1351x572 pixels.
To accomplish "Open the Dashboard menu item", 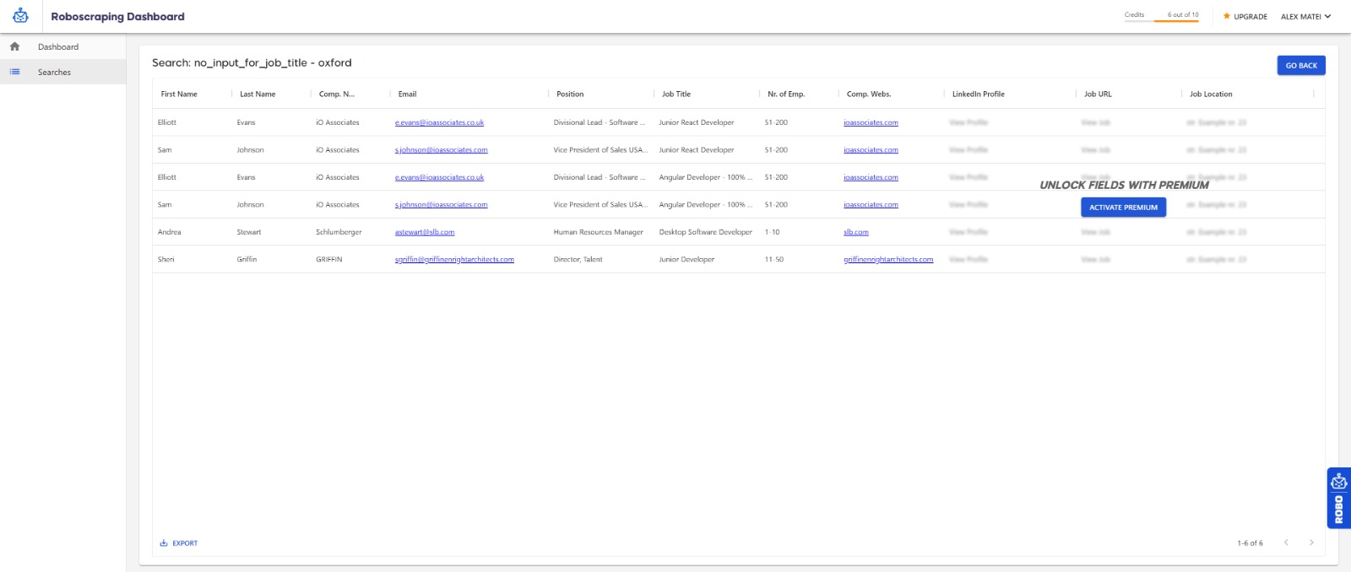I will click(58, 47).
